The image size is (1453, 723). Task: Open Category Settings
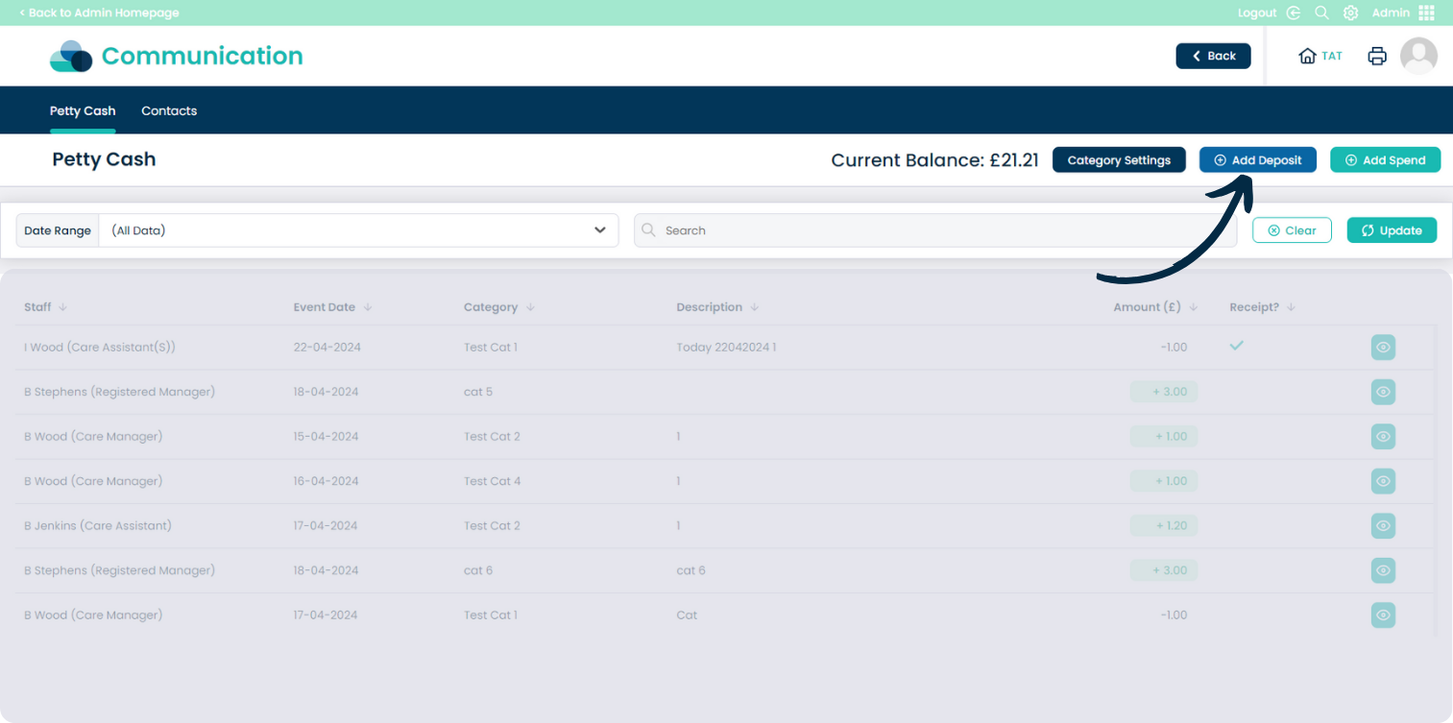pyautogui.click(x=1119, y=160)
